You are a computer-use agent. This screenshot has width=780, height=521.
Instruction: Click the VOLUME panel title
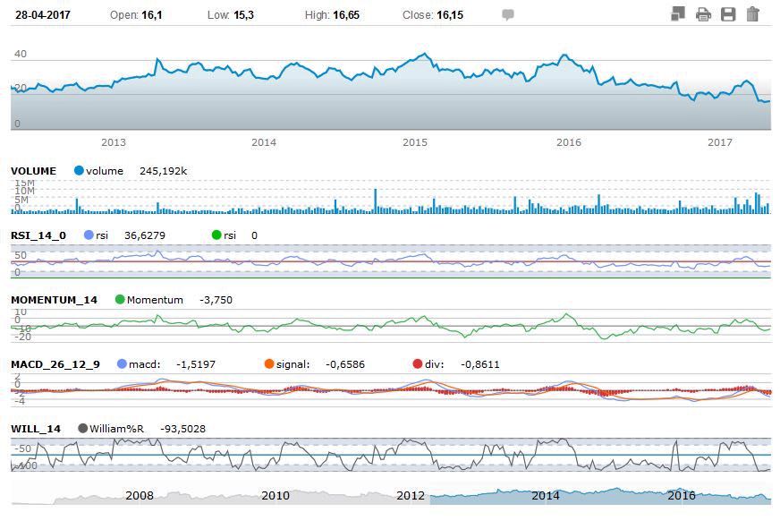[x=33, y=171]
